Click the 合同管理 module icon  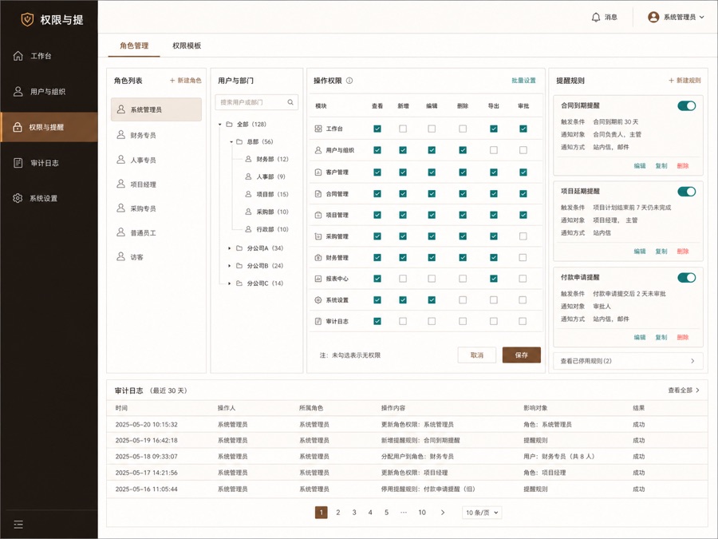(318, 194)
